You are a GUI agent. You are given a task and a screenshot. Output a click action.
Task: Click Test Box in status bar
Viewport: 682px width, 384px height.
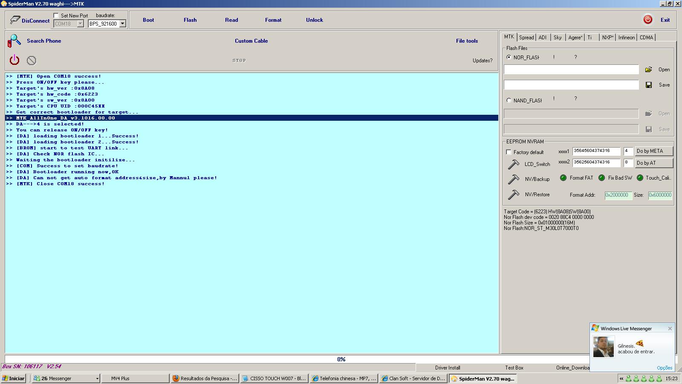[x=514, y=368]
